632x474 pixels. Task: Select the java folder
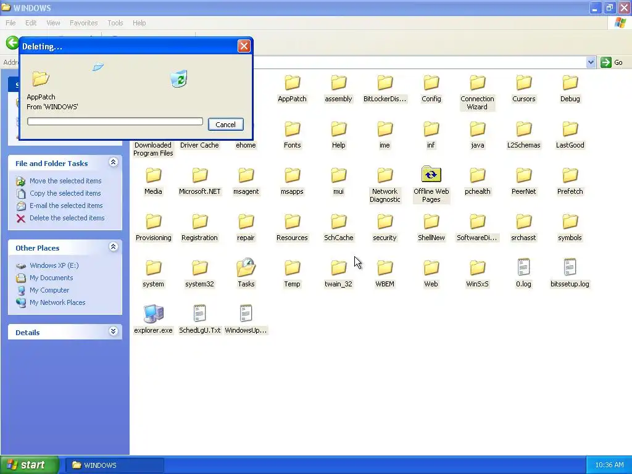point(477,135)
